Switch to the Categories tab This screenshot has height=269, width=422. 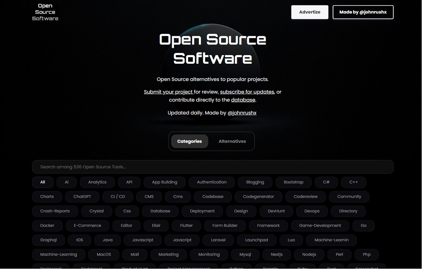click(x=189, y=142)
